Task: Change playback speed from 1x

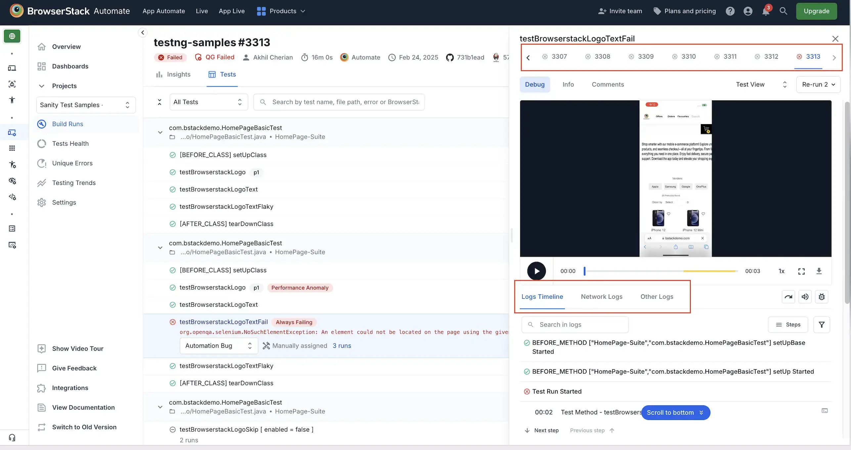Action: (782, 271)
